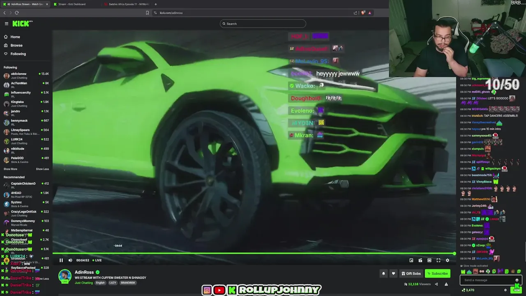Viewport: 526px width, 296px height.
Task: Click the address bar URL kick.com/adinross
Action: (x=171, y=13)
